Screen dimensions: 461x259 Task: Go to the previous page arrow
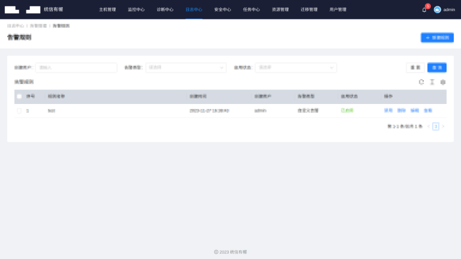(429, 127)
